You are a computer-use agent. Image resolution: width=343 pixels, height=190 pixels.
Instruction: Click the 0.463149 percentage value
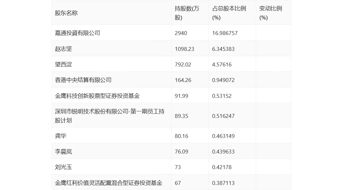pos(223,136)
